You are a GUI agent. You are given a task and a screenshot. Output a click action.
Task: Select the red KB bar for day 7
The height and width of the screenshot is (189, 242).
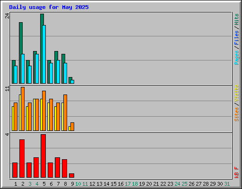(x=57, y=167)
